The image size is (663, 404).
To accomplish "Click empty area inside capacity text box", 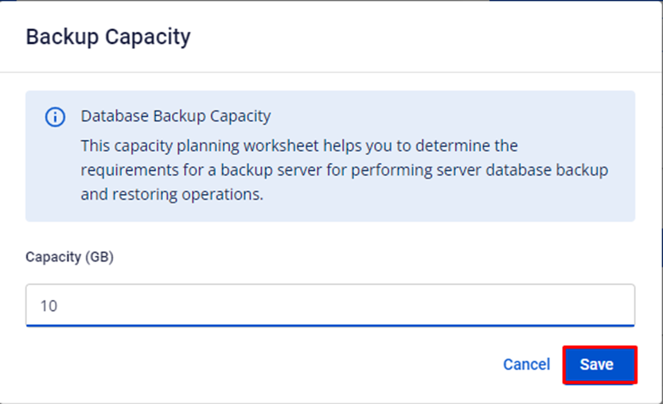I will [338, 305].
